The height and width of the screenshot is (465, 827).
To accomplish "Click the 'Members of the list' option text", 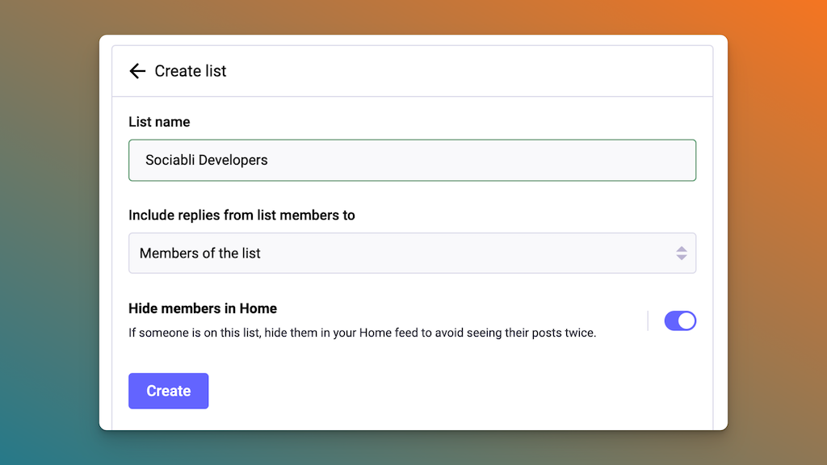I will [200, 253].
